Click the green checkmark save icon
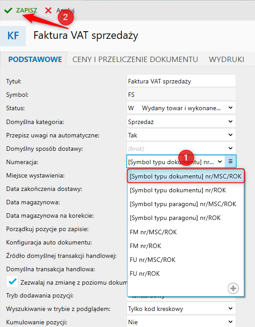The image size is (255, 327). pos(8,10)
